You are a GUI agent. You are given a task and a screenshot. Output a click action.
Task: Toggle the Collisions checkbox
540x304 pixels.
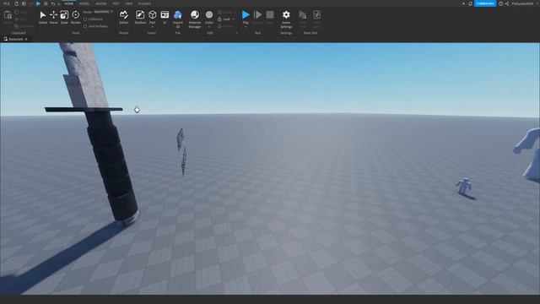[85, 19]
